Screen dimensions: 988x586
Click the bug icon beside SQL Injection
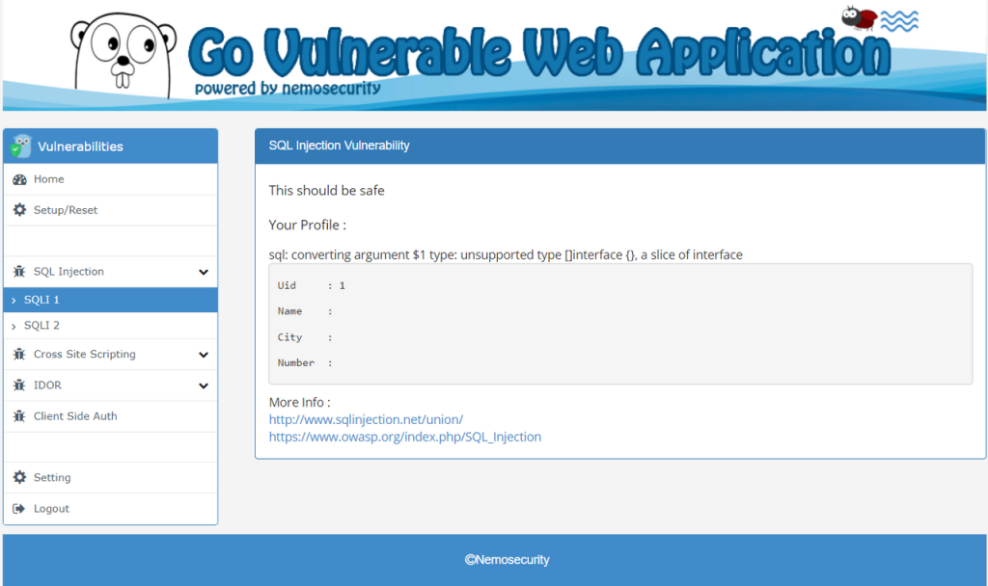[x=19, y=271]
